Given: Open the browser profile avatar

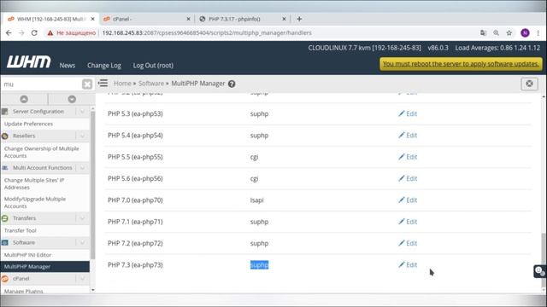Looking at the screenshot, I should [x=525, y=32].
